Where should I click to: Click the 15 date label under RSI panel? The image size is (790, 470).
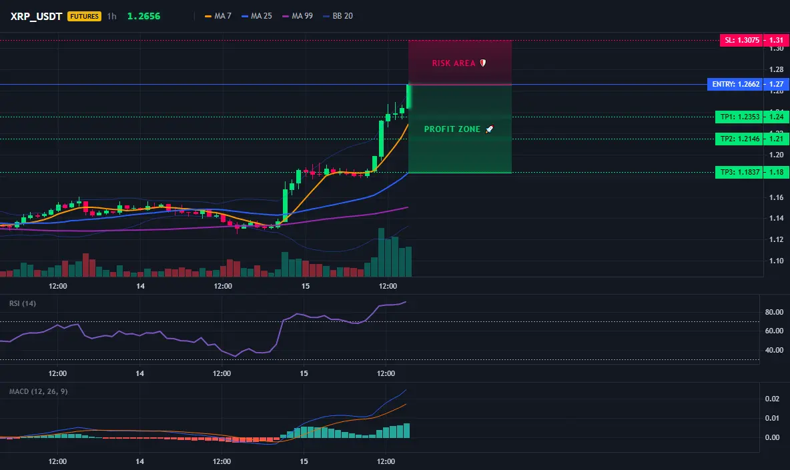coord(304,373)
